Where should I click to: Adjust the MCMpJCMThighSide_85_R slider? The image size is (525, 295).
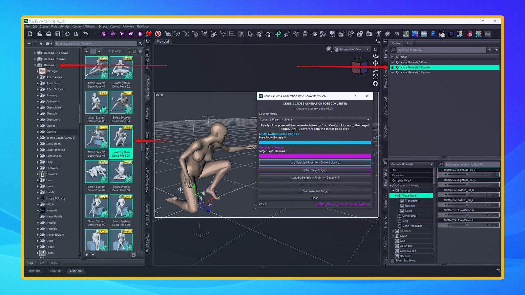pos(469,175)
